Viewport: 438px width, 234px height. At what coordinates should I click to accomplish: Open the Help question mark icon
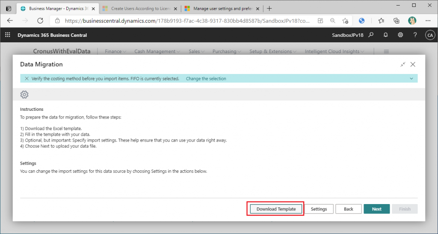415,35
